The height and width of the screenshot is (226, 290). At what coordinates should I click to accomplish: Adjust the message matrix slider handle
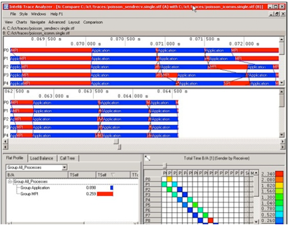[164, 165]
